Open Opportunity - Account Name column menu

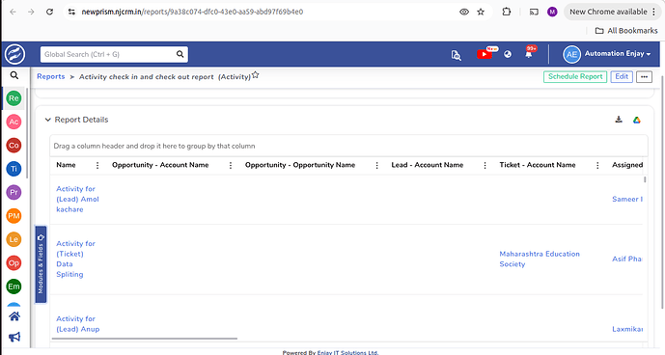point(231,165)
